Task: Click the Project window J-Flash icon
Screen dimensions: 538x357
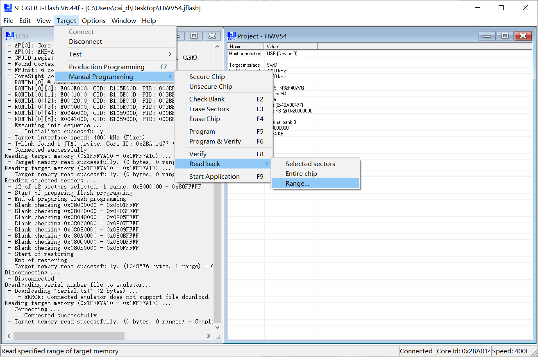Action: click(x=232, y=36)
